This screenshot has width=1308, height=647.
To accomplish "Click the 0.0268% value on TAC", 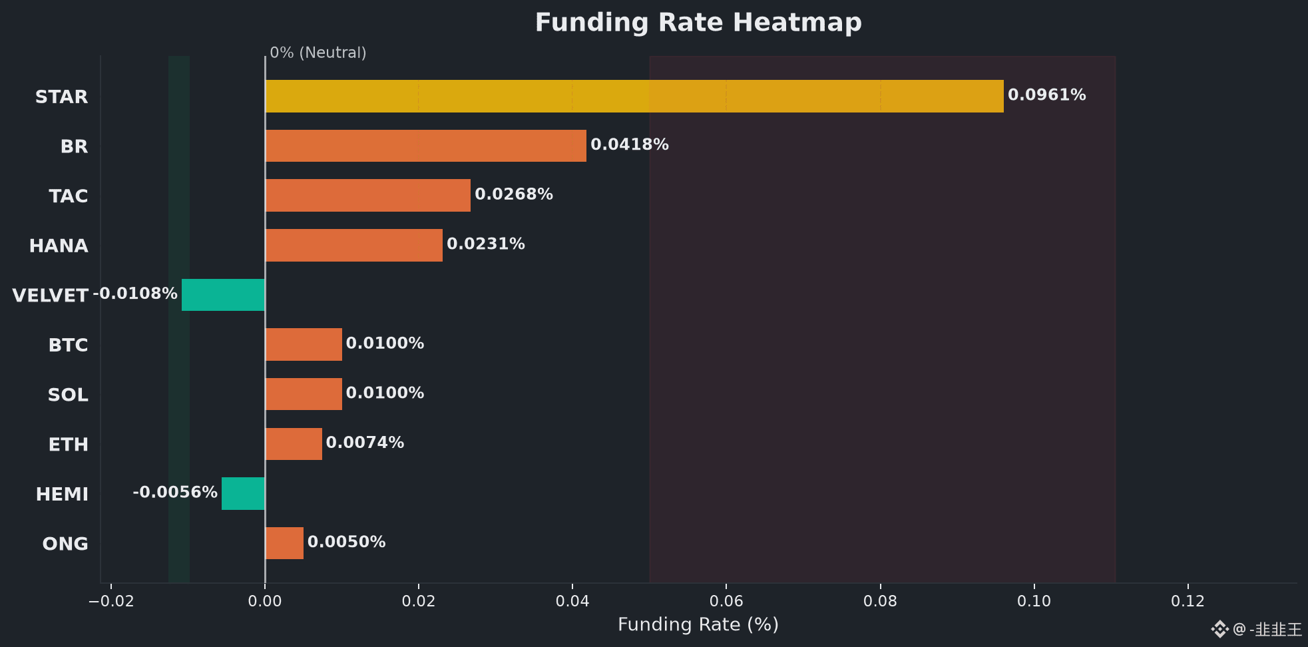I will [514, 194].
